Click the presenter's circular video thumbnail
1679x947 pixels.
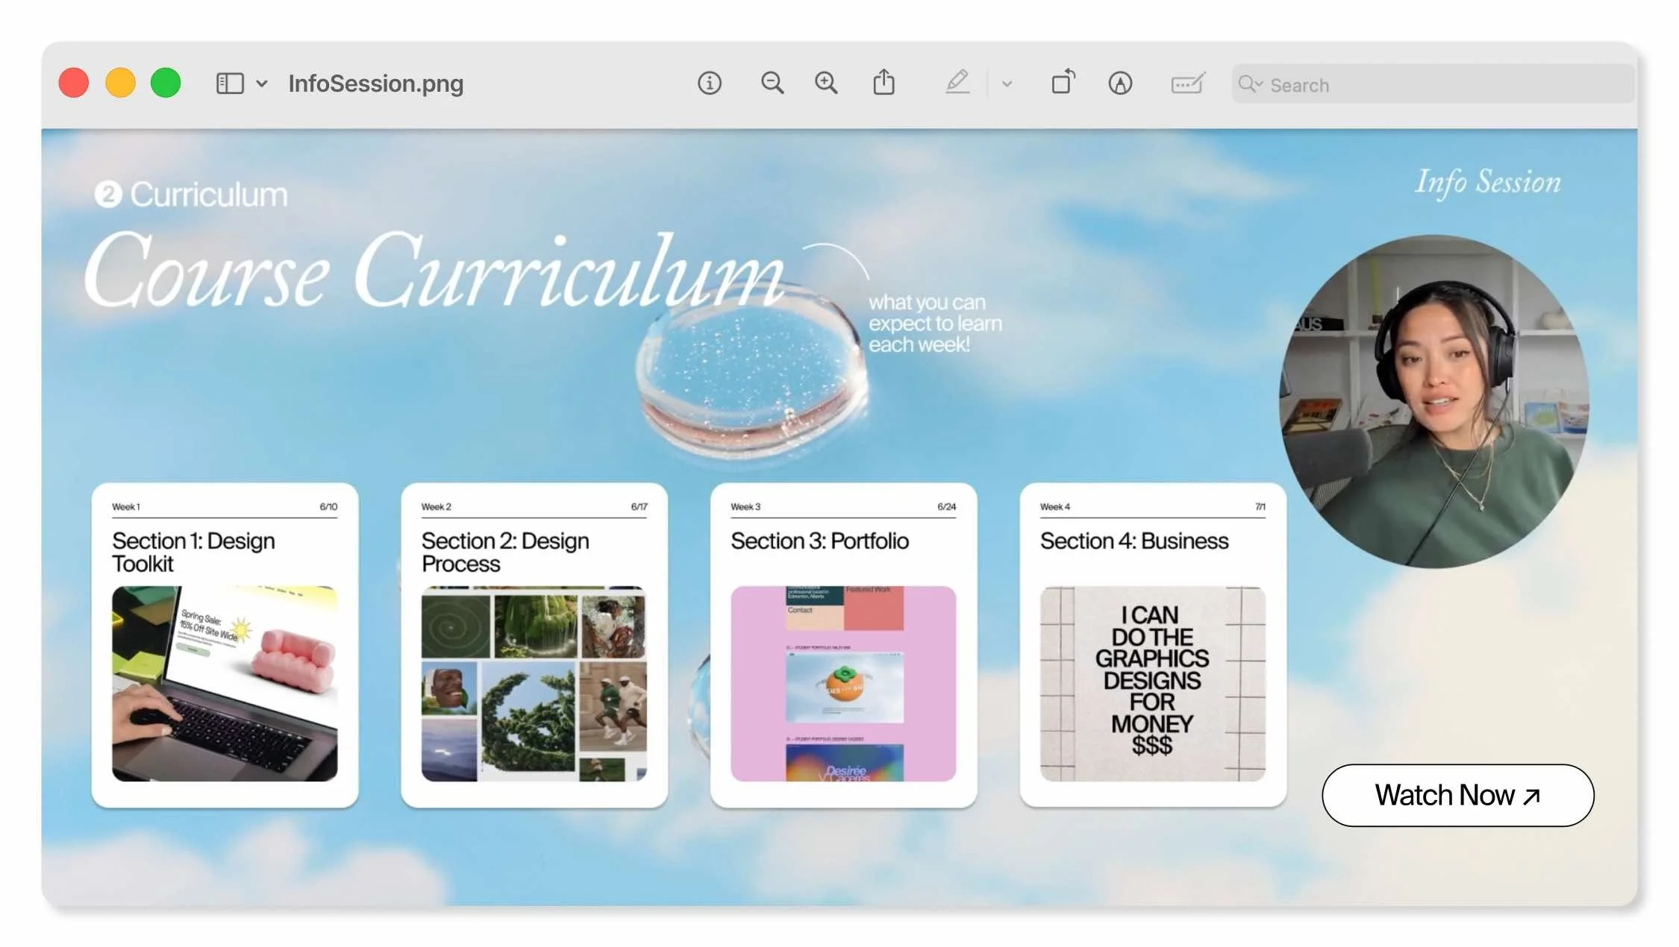point(1433,401)
